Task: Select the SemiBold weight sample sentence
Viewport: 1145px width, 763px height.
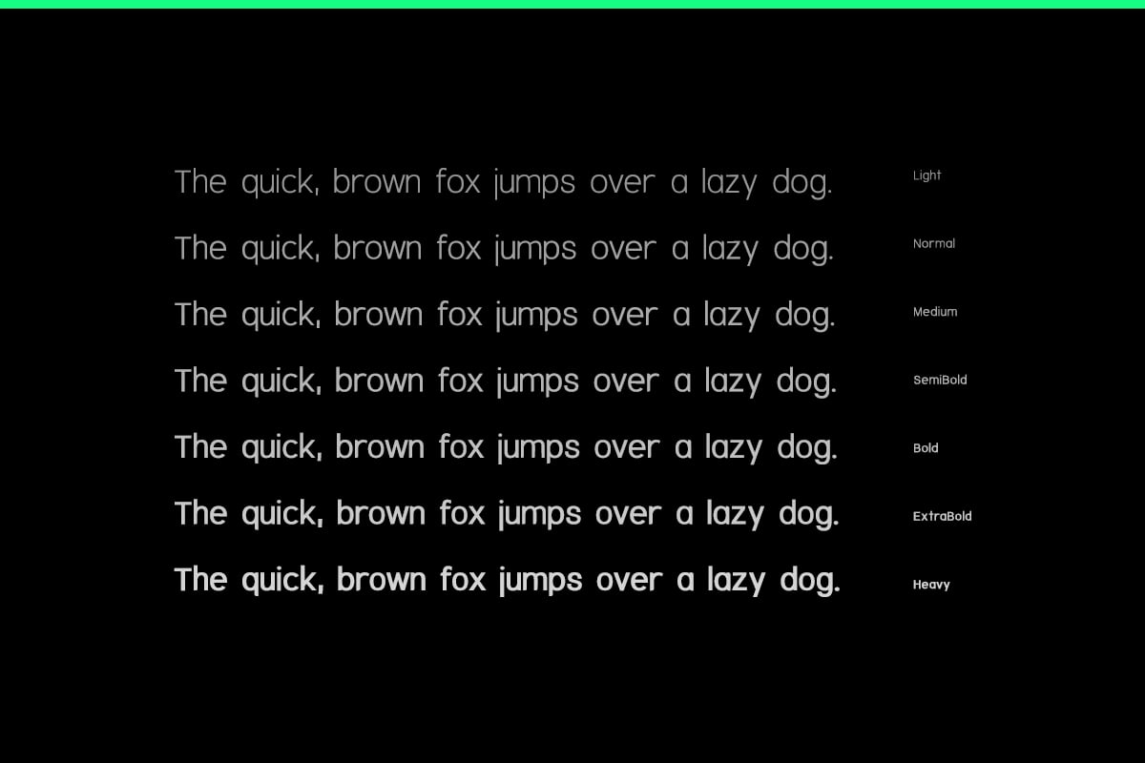Action: click(506, 382)
